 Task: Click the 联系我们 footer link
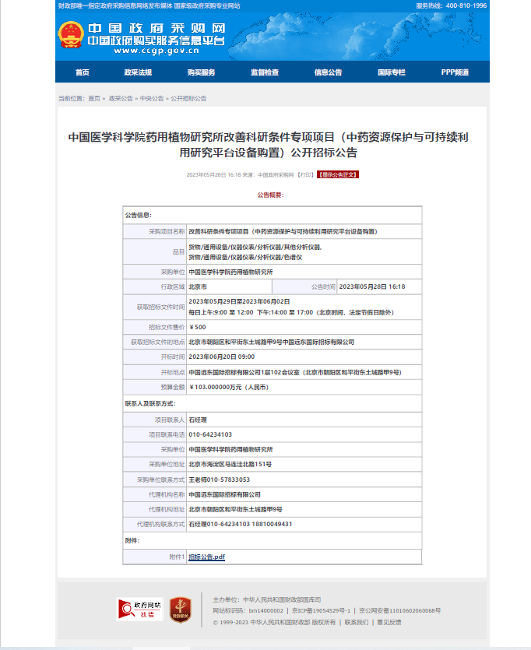point(356,622)
